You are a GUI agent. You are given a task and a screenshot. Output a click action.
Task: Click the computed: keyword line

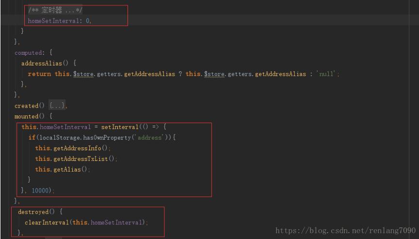click(x=30, y=53)
